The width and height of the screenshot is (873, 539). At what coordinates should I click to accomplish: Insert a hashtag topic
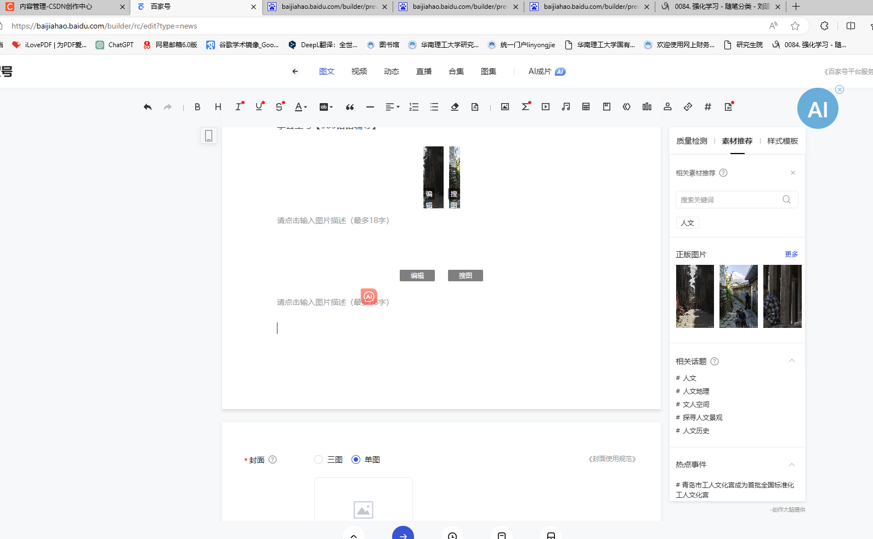coord(708,107)
